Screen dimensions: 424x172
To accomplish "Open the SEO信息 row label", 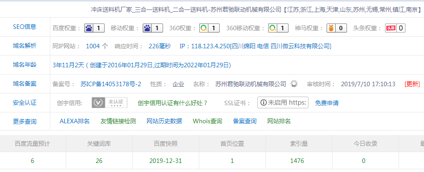I will (24, 27).
